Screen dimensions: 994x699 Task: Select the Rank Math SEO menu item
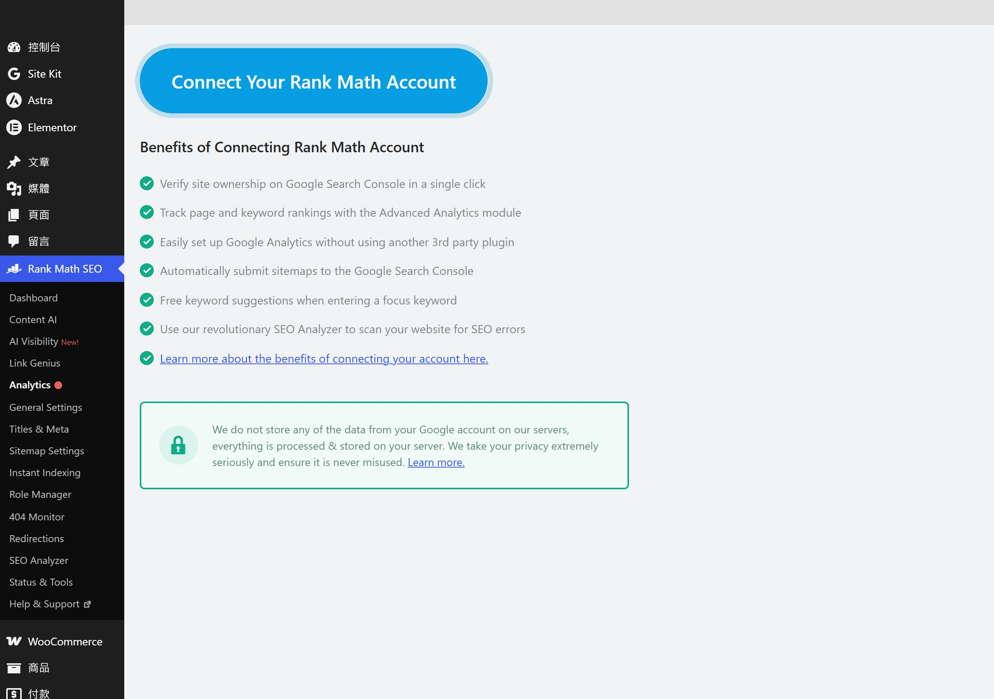(62, 269)
